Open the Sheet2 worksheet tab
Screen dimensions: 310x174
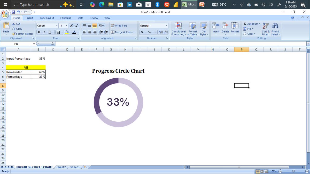coord(61,167)
